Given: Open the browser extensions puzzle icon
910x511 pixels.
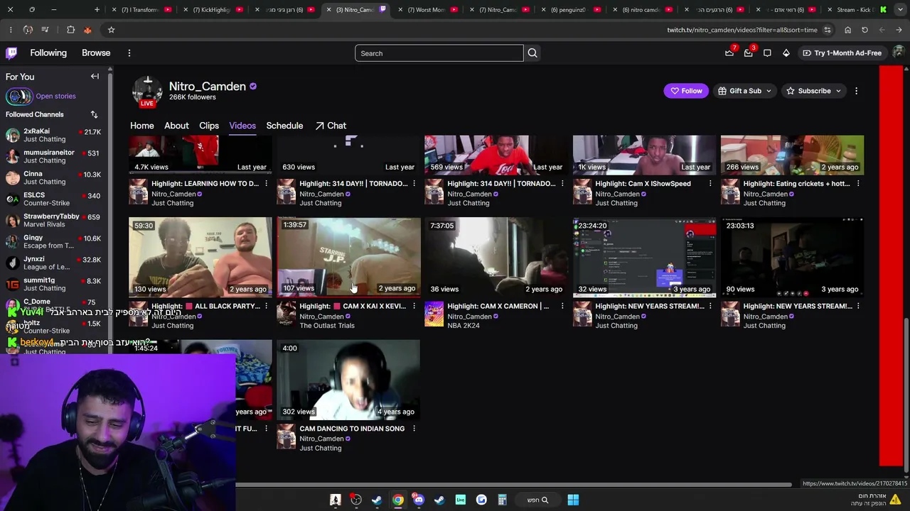Looking at the screenshot, I should (x=70, y=30).
